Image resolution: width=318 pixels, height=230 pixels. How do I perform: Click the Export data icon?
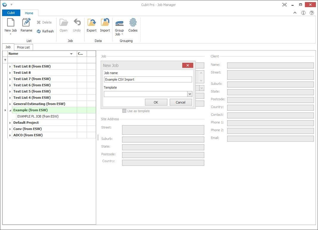[x=91, y=23]
